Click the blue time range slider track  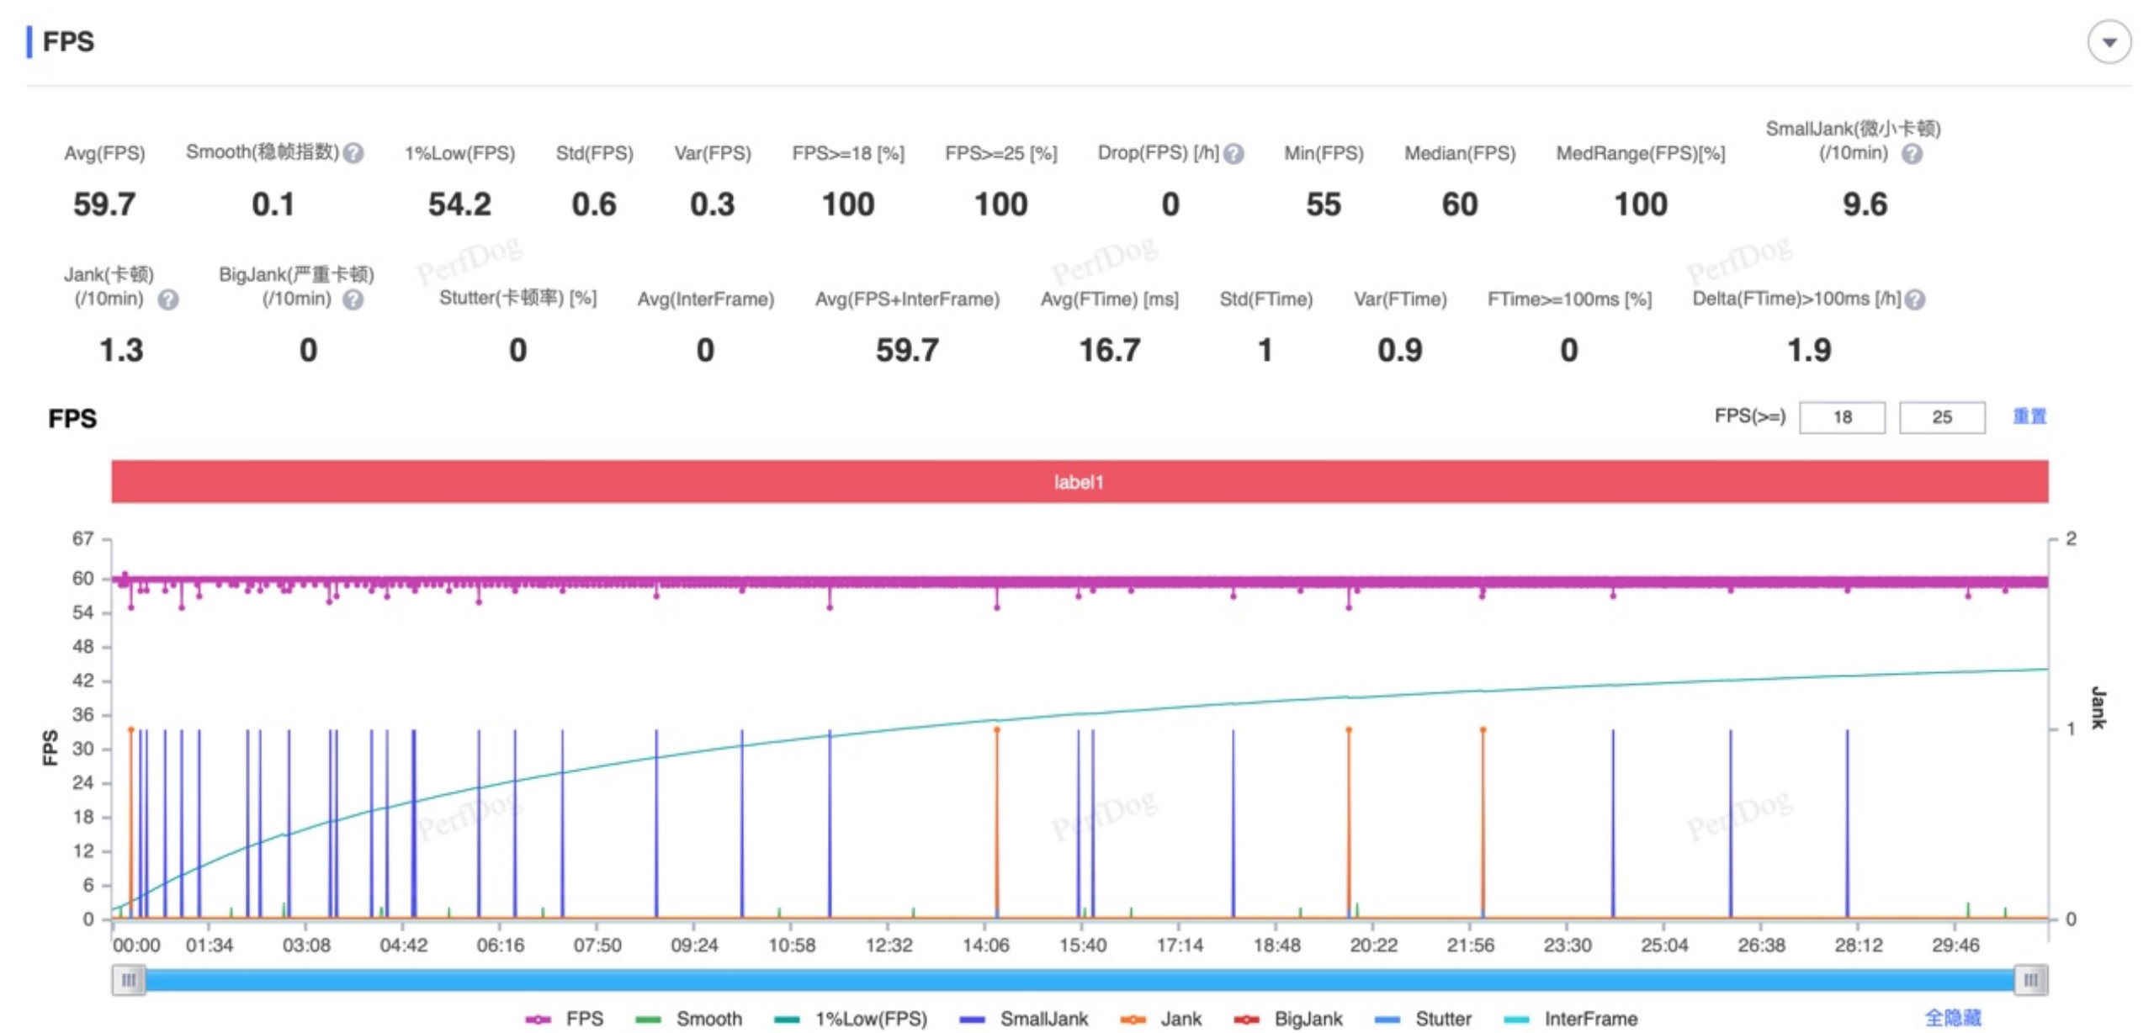1079,980
